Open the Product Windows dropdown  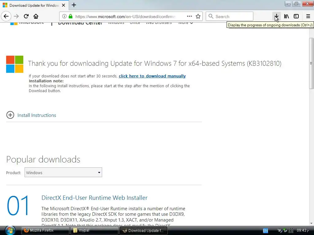(x=63, y=172)
